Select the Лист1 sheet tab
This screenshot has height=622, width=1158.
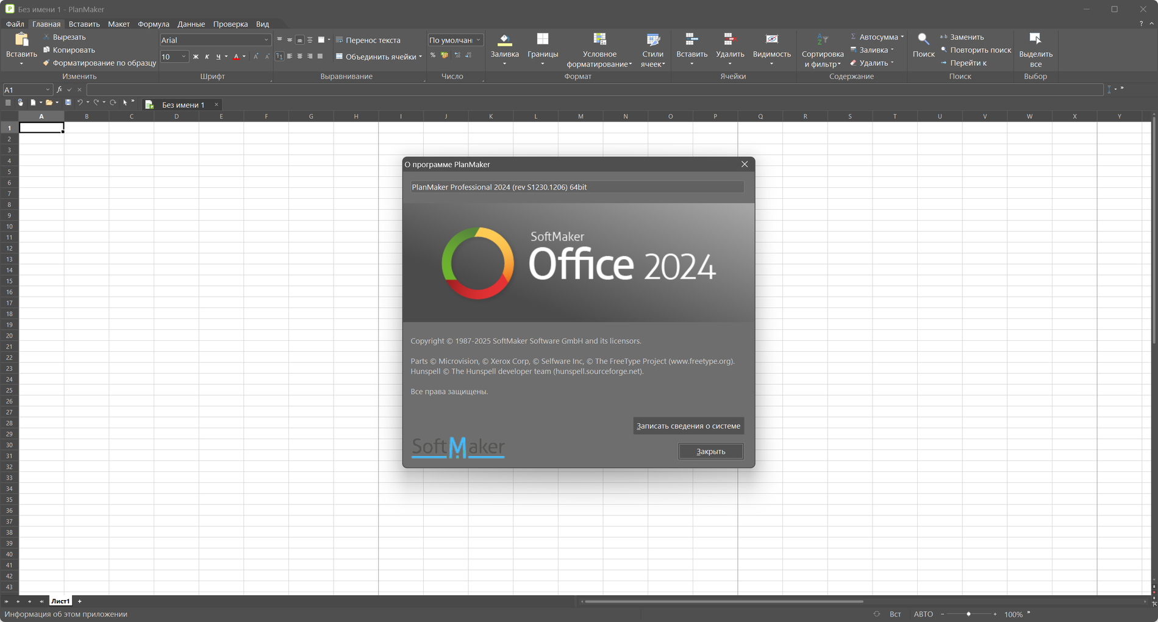60,601
